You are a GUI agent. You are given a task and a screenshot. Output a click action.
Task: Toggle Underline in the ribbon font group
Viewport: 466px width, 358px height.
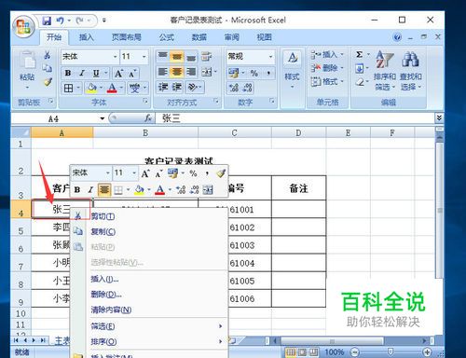pos(96,73)
